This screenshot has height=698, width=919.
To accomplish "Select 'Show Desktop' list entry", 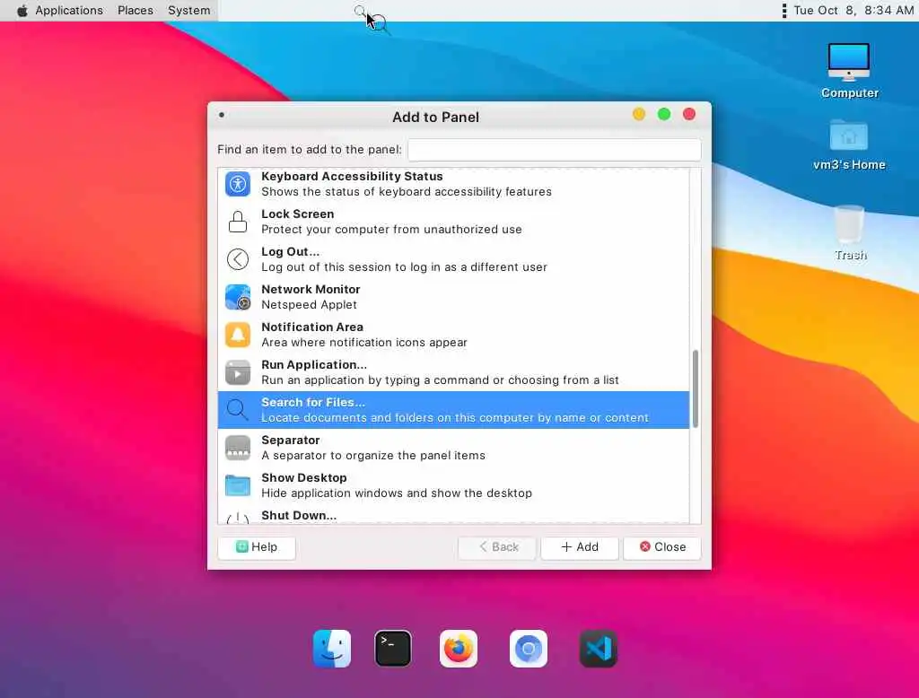I will coord(453,485).
